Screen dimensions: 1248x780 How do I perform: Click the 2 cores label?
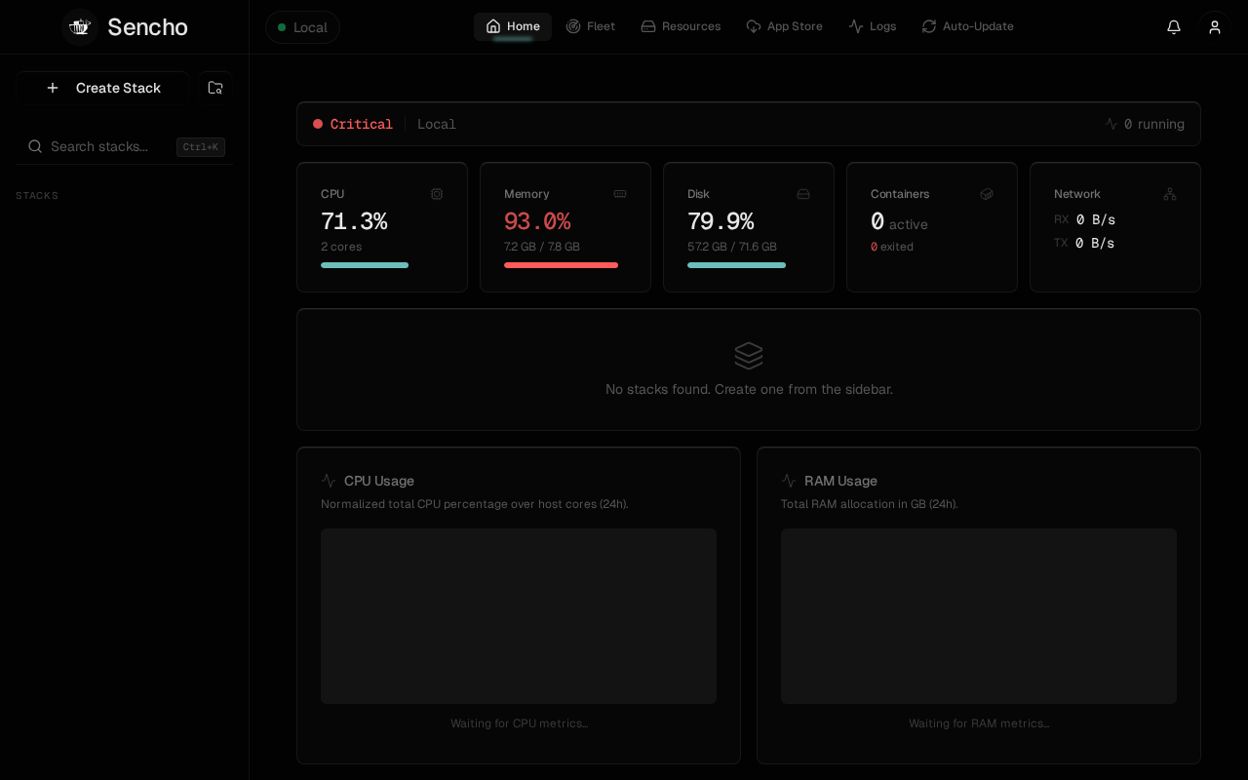(x=341, y=247)
